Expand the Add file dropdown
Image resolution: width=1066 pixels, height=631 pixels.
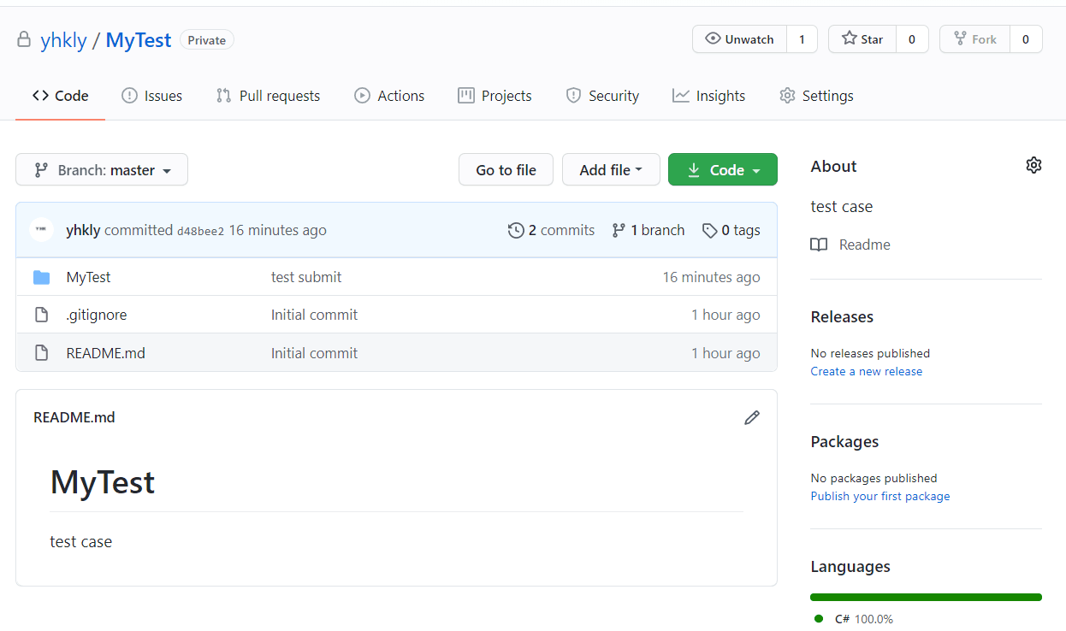pyautogui.click(x=611, y=169)
